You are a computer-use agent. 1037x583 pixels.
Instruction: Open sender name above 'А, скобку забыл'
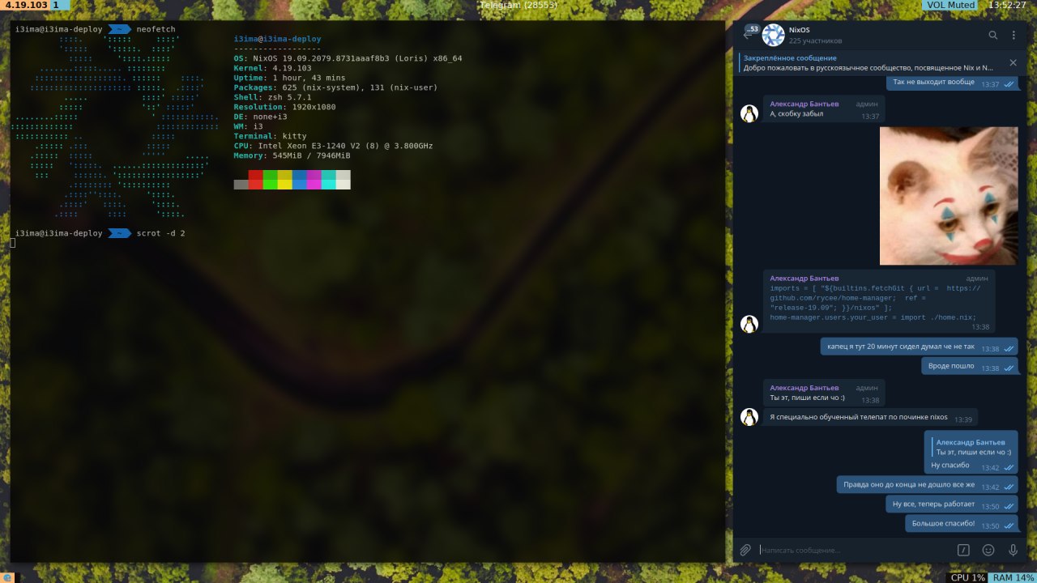804,104
